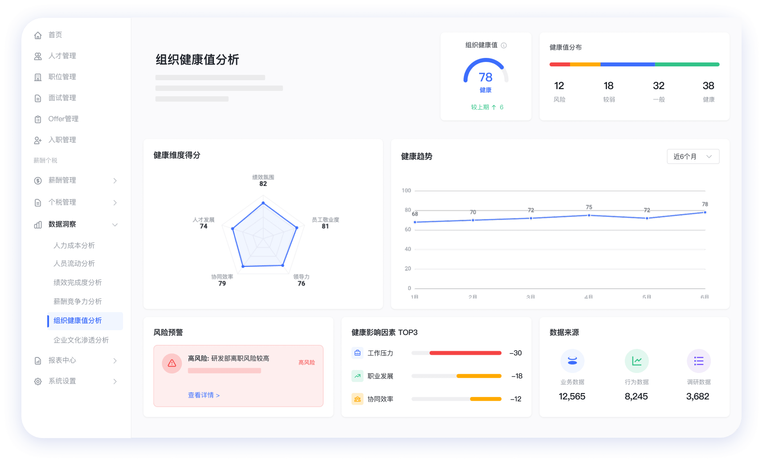Click the bar chart icon for 数据洞察

point(38,225)
